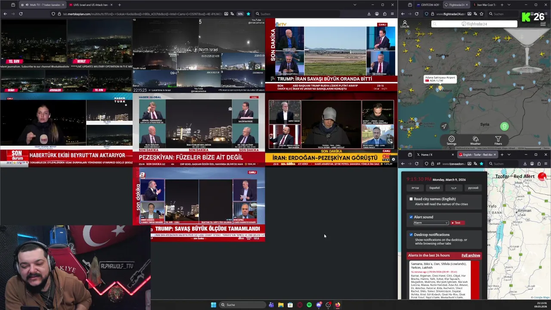Viewport: 551px width, 310px height.
Task: Open new tab in Tzofar window
Action: point(502,155)
